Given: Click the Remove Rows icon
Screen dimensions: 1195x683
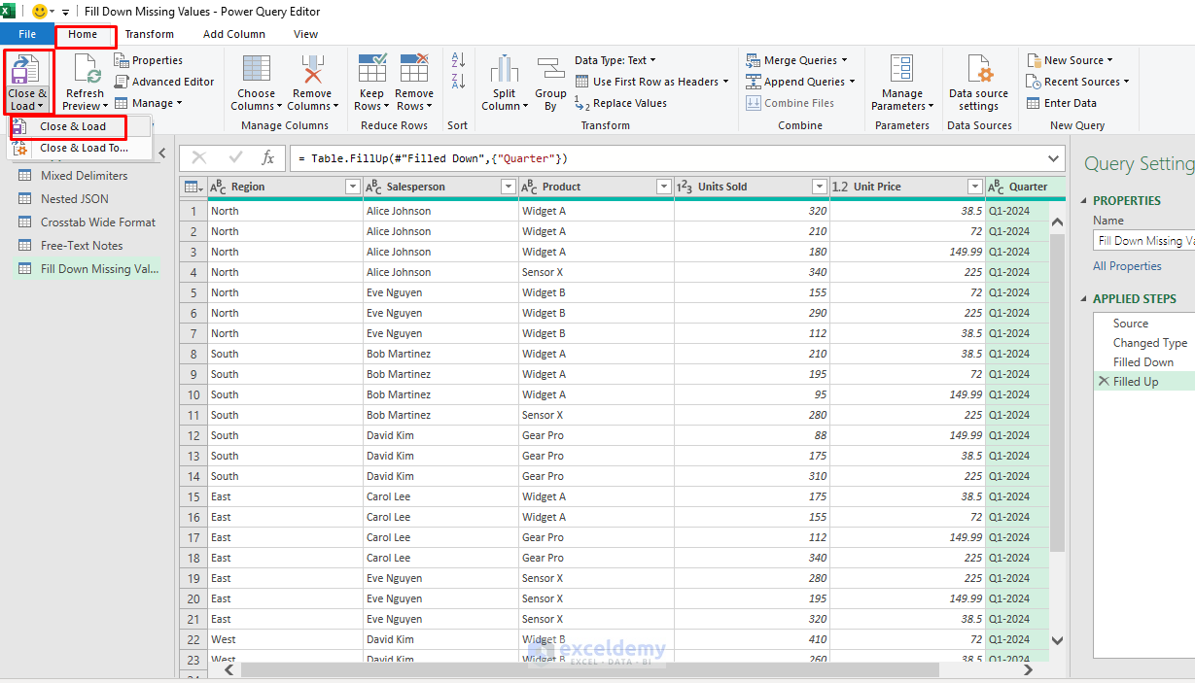Looking at the screenshot, I should [x=414, y=69].
